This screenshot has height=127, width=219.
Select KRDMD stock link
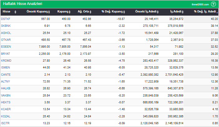coord(6,60)
